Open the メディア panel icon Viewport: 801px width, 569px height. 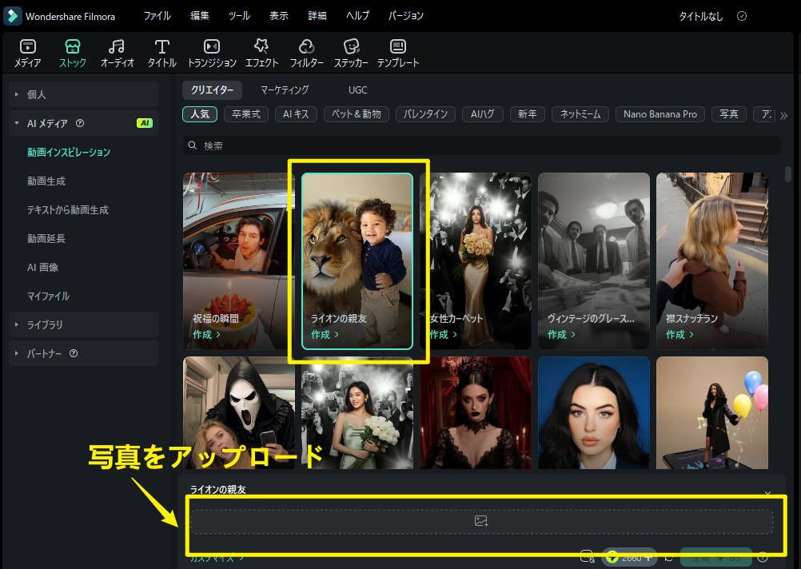tap(27, 52)
